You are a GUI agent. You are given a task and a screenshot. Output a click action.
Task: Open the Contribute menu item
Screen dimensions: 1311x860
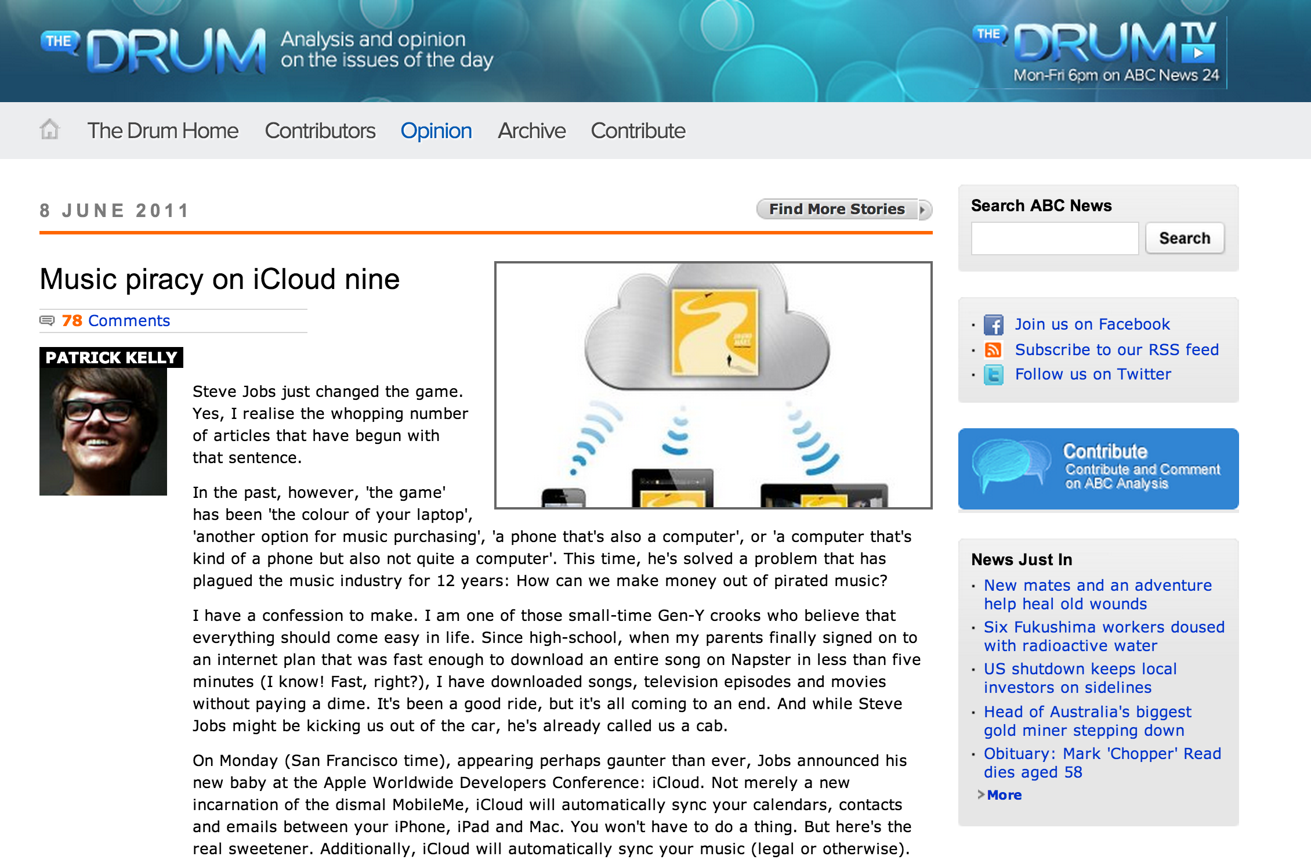click(638, 131)
